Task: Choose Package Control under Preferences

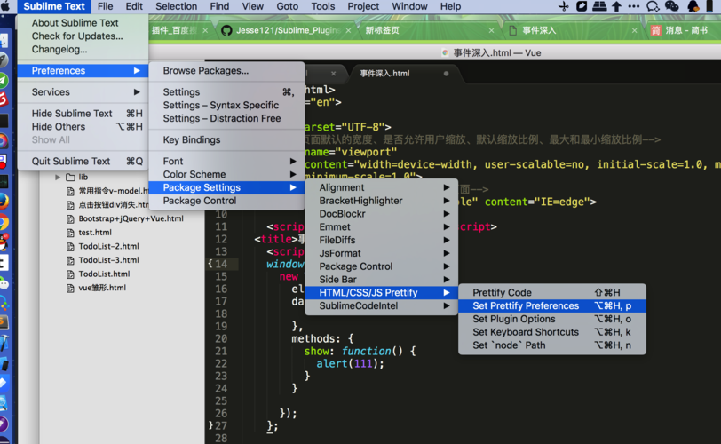Action: pyautogui.click(x=226, y=201)
